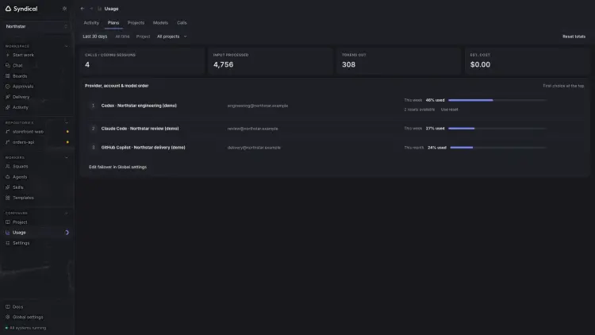Switch to the Activity tab

[x=91, y=23]
